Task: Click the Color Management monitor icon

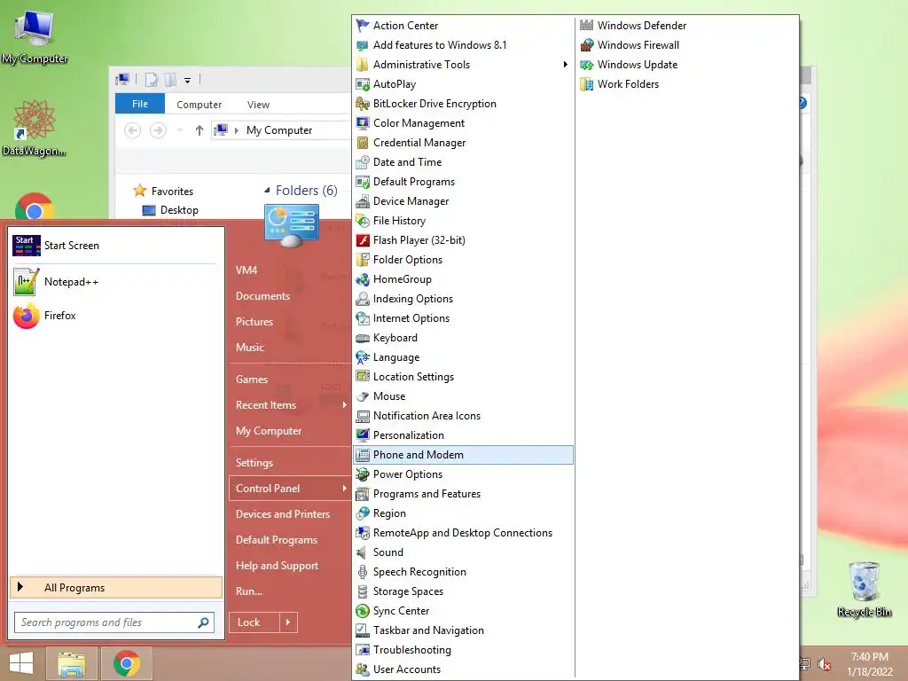Action: click(363, 122)
